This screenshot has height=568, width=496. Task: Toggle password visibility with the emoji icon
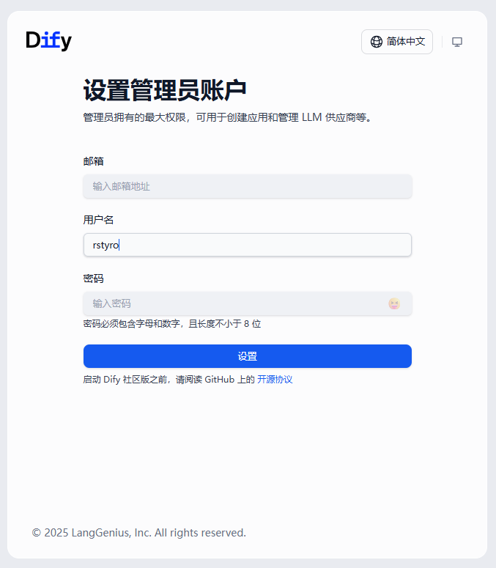click(x=394, y=303)
